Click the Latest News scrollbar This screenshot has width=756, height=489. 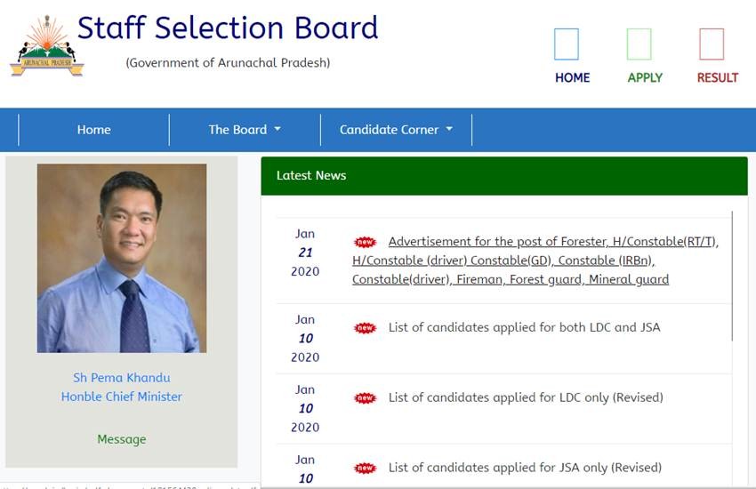point(732,276)
